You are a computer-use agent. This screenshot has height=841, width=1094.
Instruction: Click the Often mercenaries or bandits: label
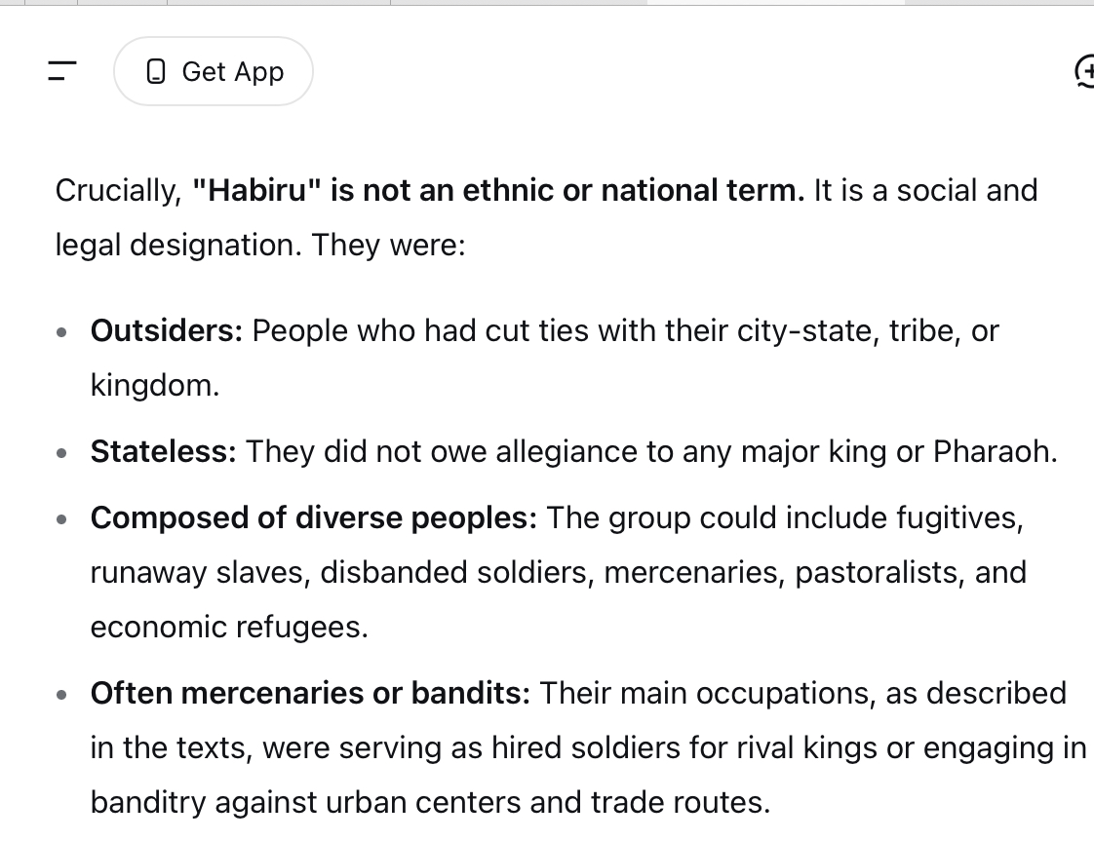pyautogui.click(x=310, y=693)
